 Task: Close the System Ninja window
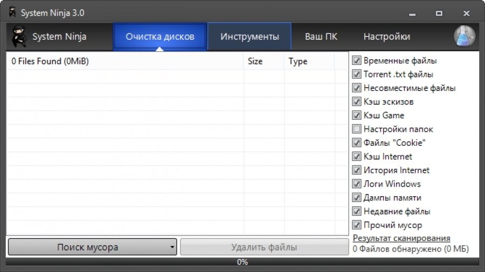465,12
